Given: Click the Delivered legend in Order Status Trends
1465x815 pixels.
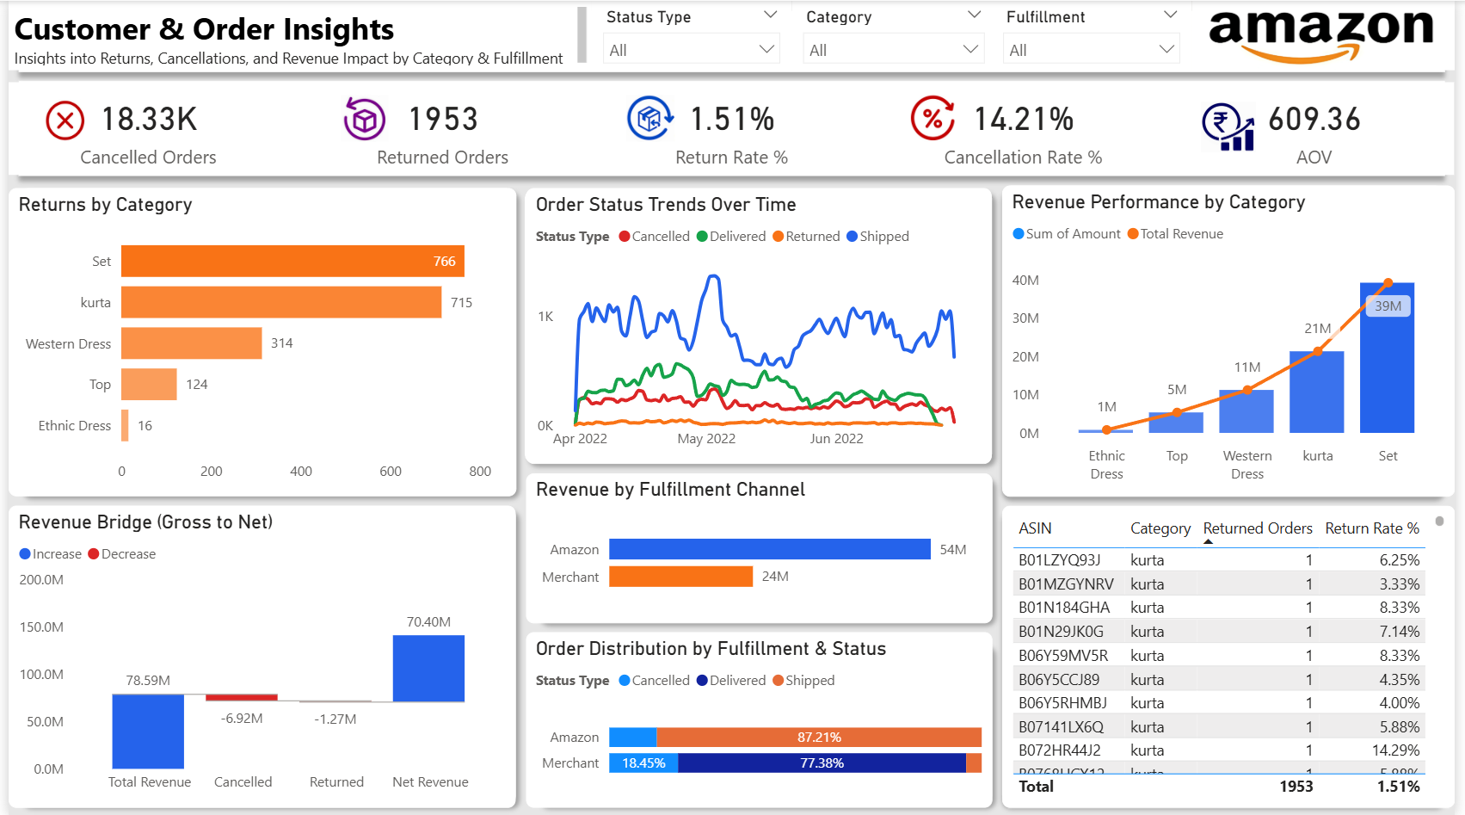Looking at the screenshot, I should (731, 237).
